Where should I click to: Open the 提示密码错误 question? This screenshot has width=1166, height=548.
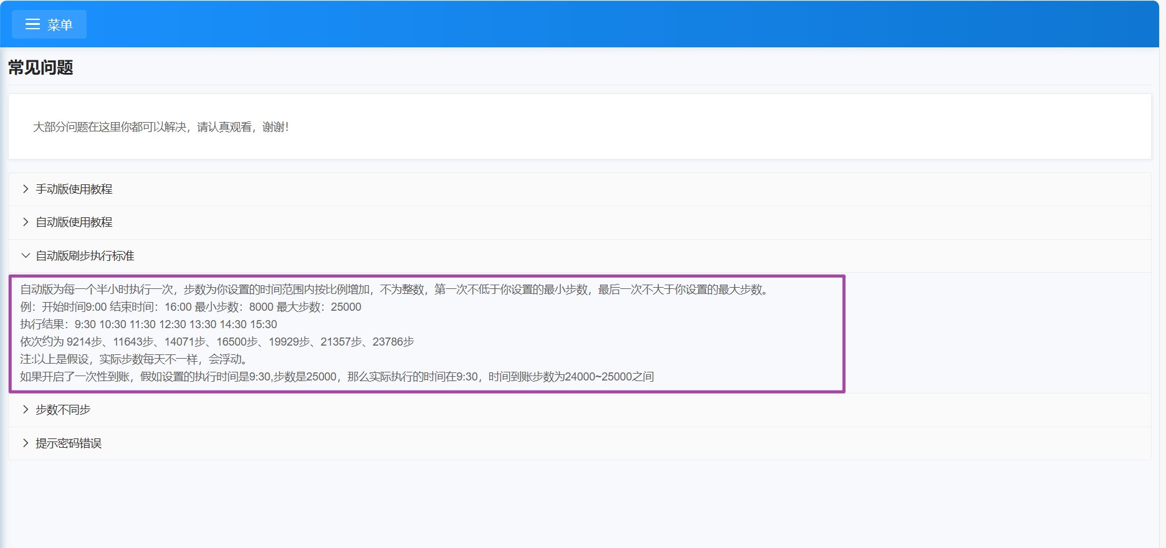(x=69, y=443)
